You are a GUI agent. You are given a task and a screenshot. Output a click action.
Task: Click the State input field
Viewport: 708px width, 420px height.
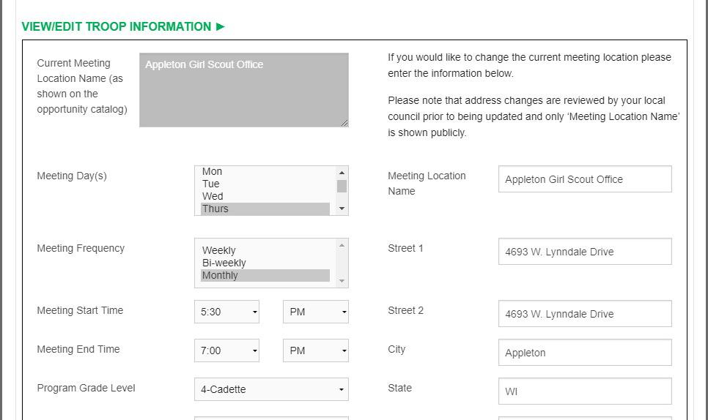(585, 391)
